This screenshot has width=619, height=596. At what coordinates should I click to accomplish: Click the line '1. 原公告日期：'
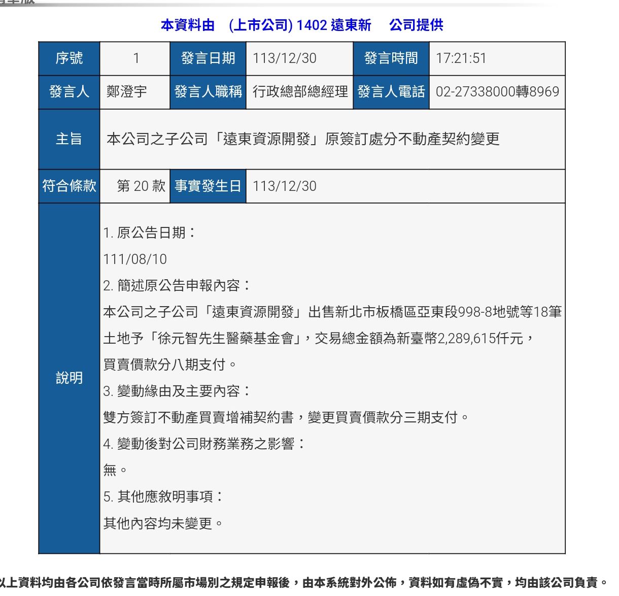coord(150,233)
